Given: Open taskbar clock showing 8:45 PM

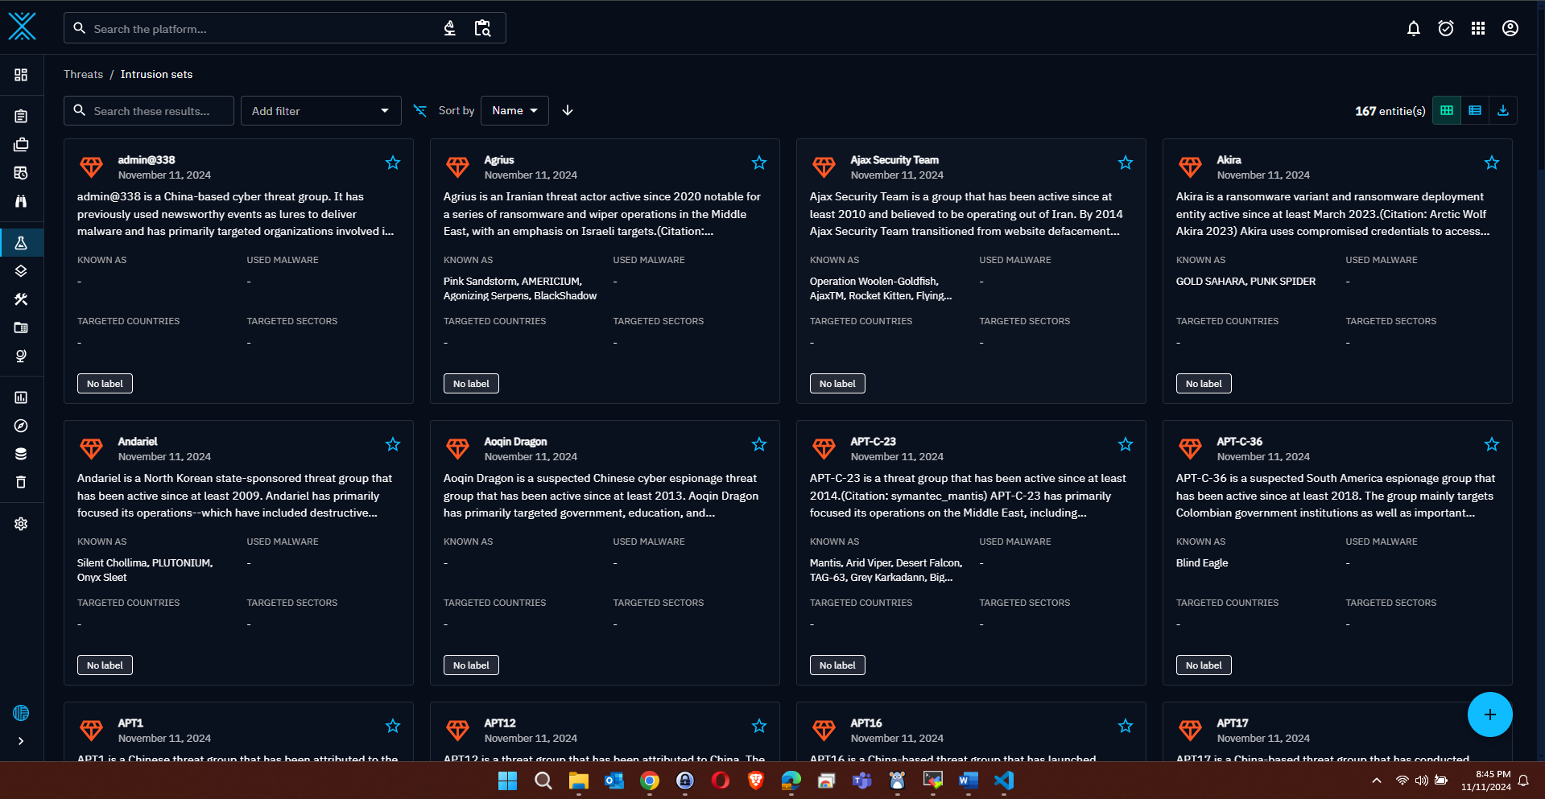Looking at the screenshot, I should [1486, 780].
